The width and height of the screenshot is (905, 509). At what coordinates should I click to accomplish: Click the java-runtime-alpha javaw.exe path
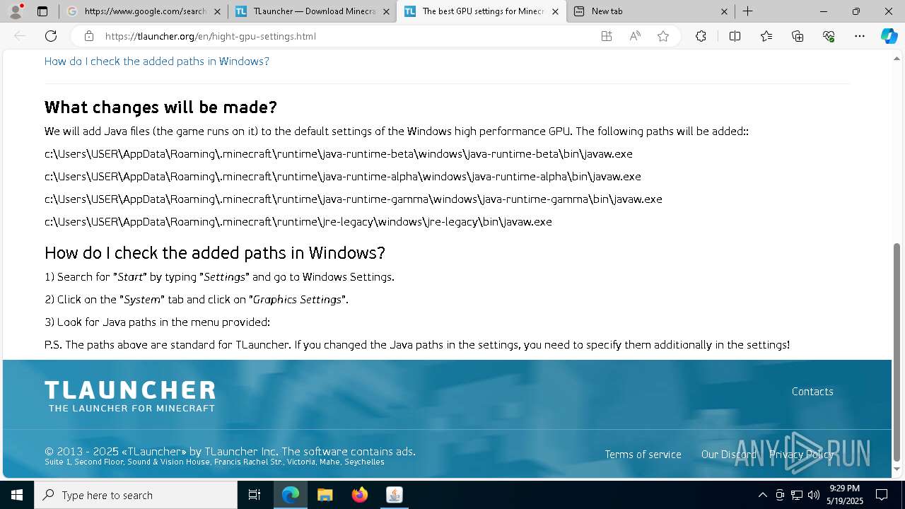click(x=343, y=177)
